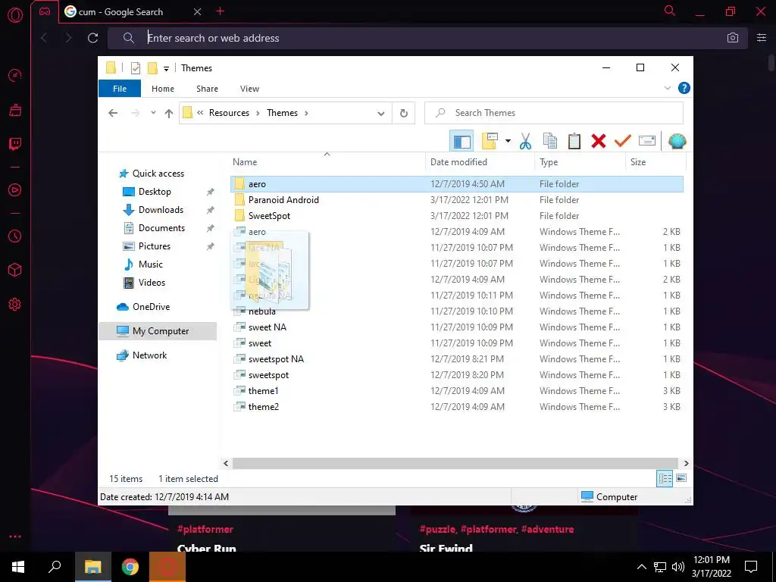Expand breadcrumb chevron after Resources

pos(258,114)
